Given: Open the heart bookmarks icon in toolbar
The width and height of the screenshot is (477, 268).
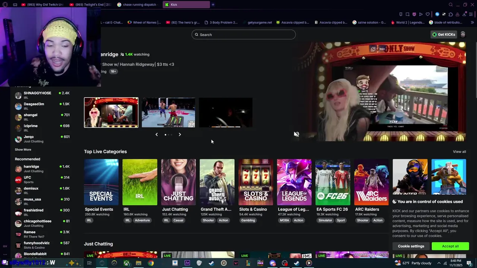Looking at the screenshot, I should (x=427, y=14).
